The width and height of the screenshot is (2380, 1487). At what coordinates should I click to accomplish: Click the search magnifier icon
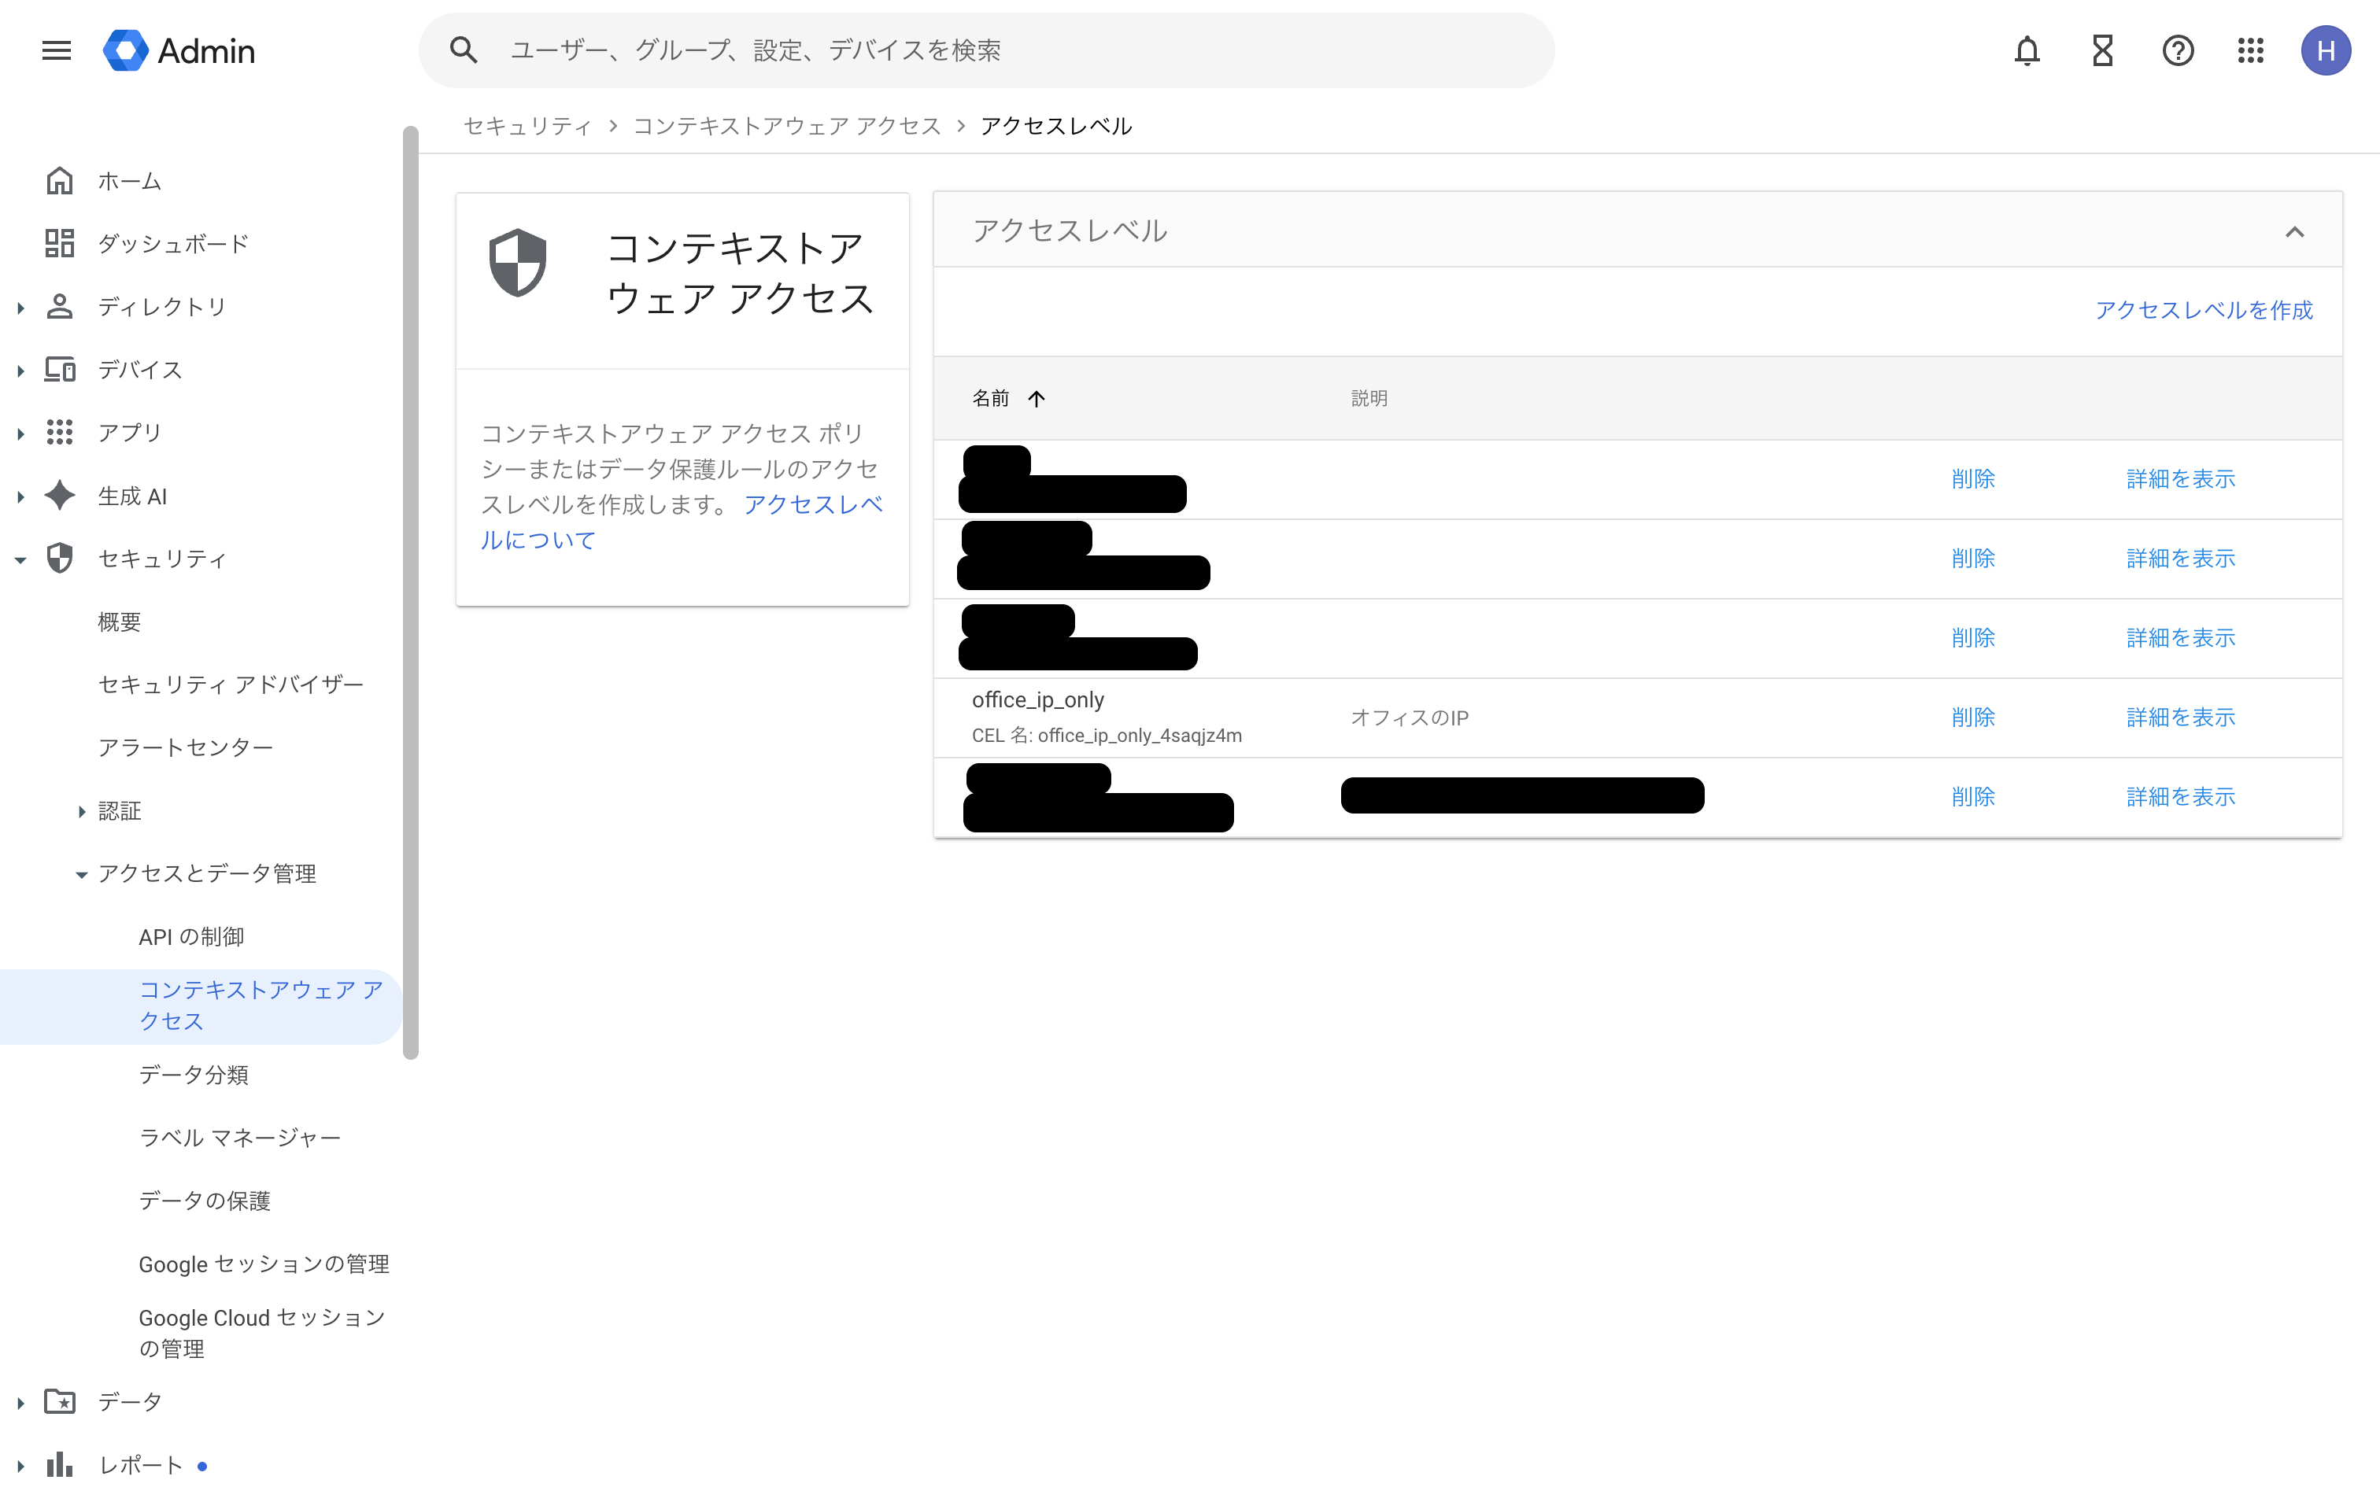464,49
